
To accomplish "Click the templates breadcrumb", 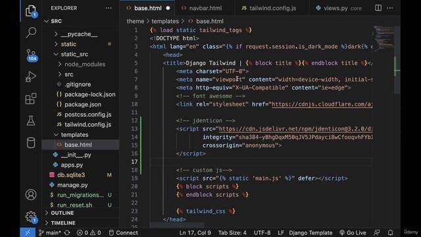I will [165, 21].
